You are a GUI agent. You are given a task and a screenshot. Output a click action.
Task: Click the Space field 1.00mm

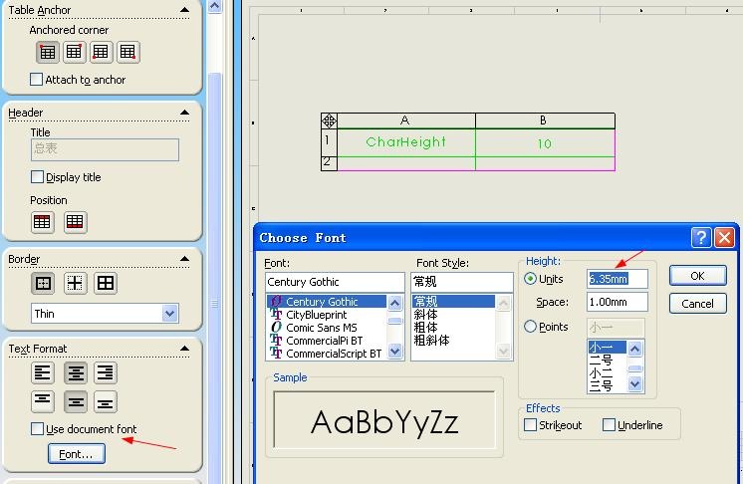pos(617,302)
